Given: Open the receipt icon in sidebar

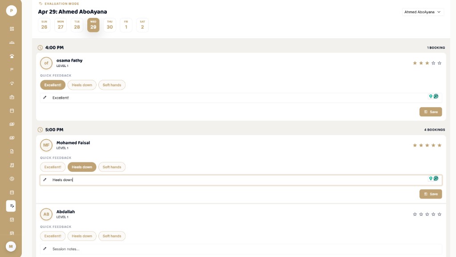Looking at the screenshot, I should point(12,165).
